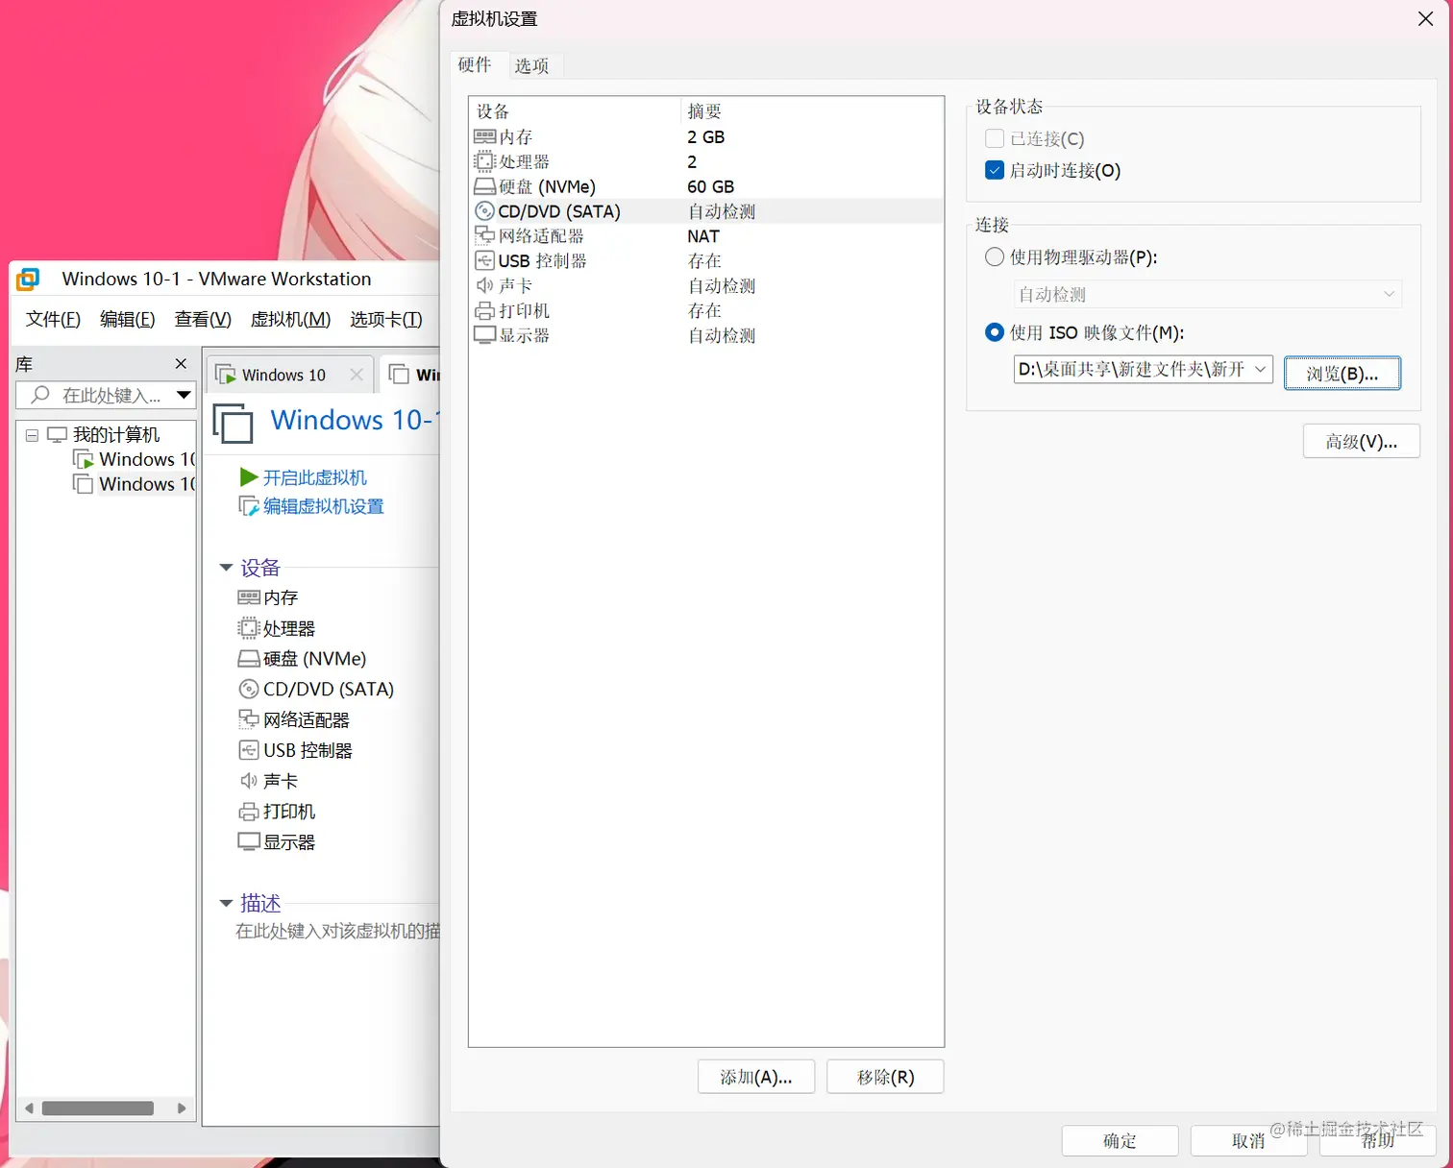Screen dimensions: 1453x1168
Task: Click 确定 button in settings dialog
Action: click(x=1121, y=1140)
